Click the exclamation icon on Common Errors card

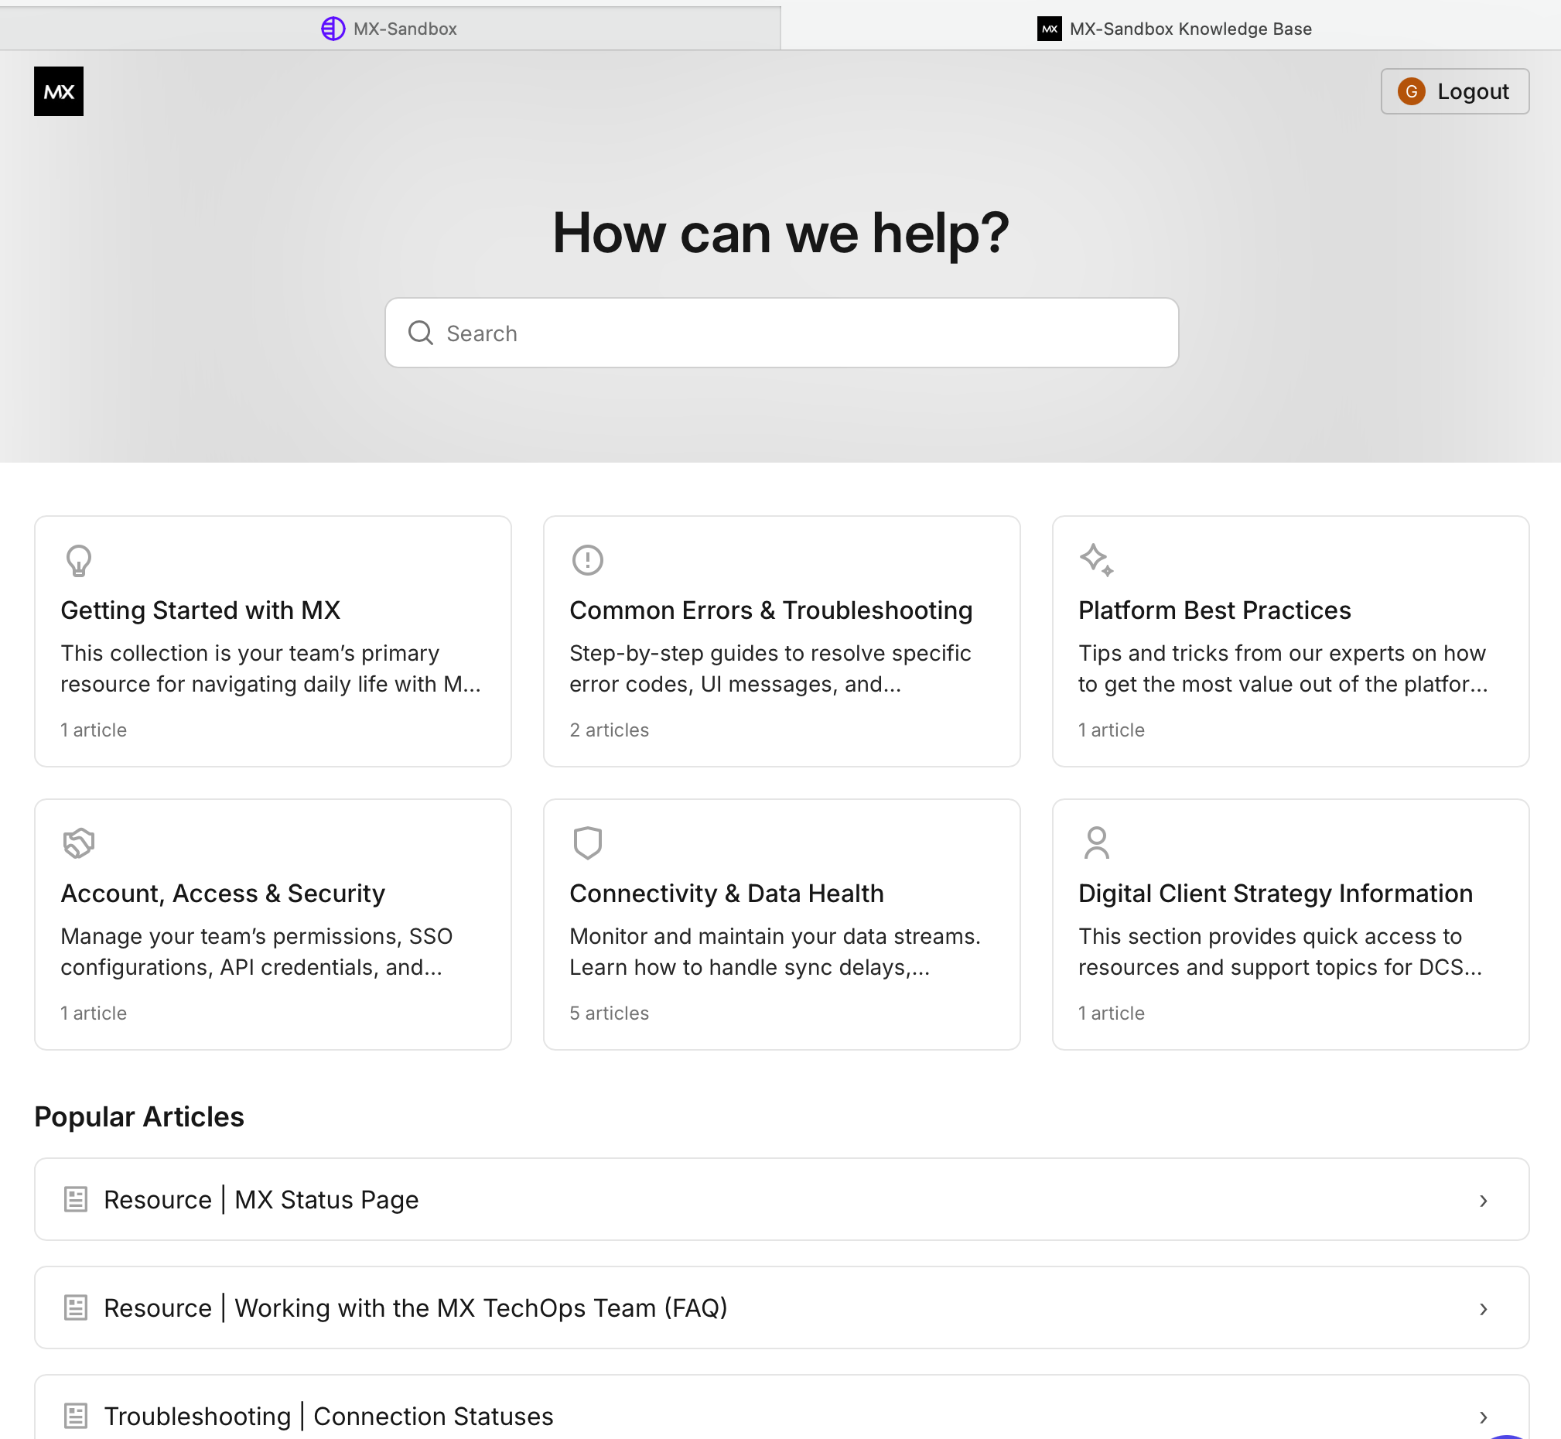click(588, 560)
